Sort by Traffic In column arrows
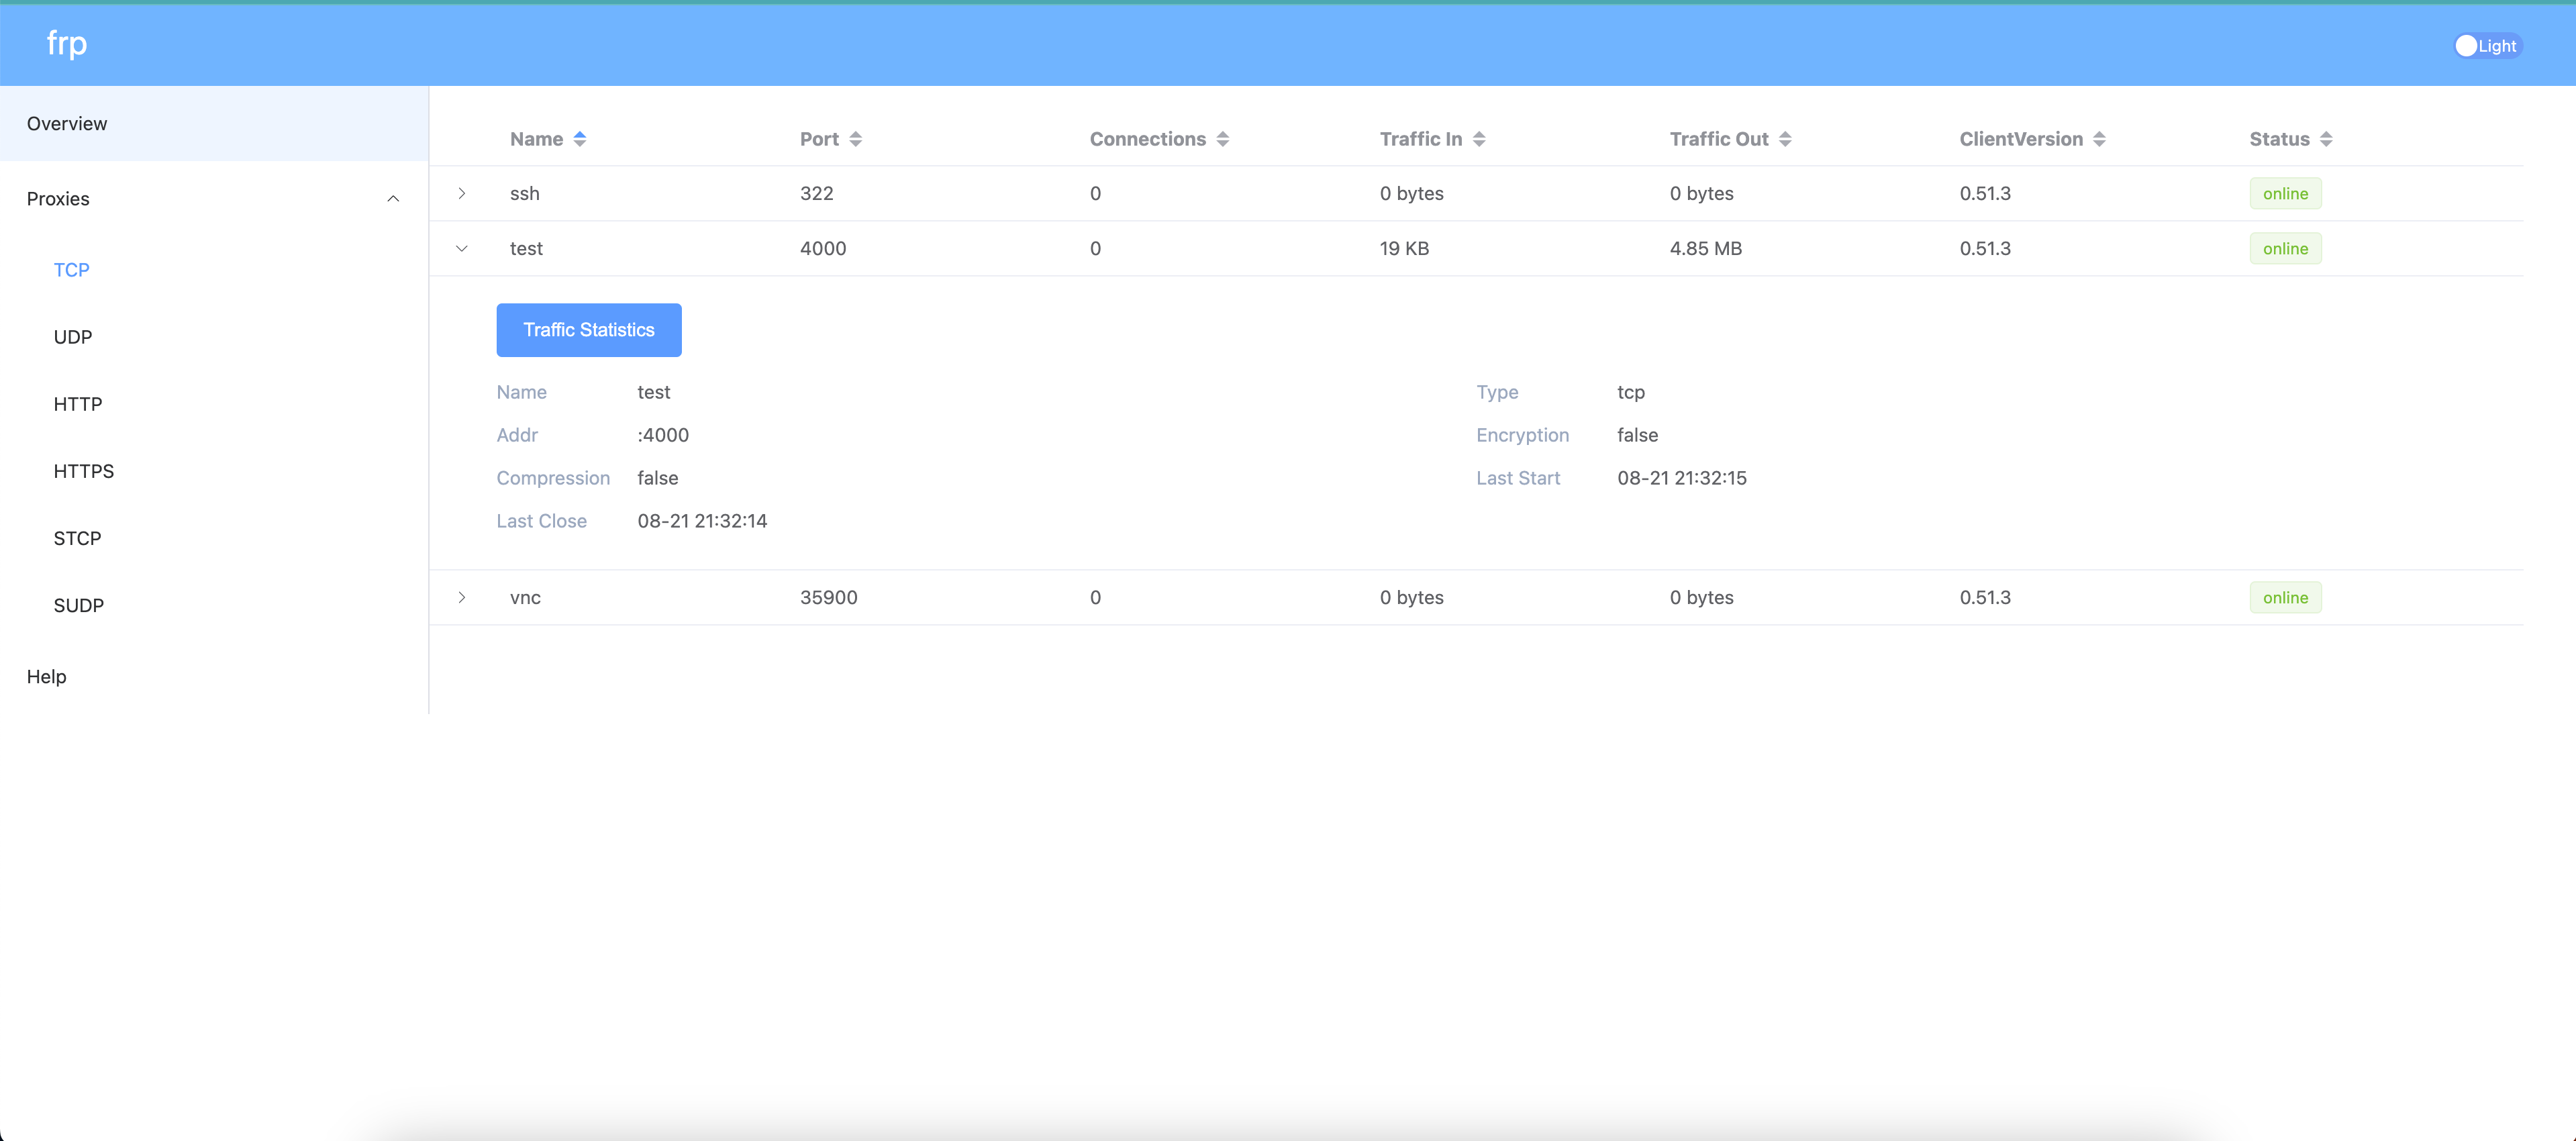2576x1141 pixels. point(1479,139)
